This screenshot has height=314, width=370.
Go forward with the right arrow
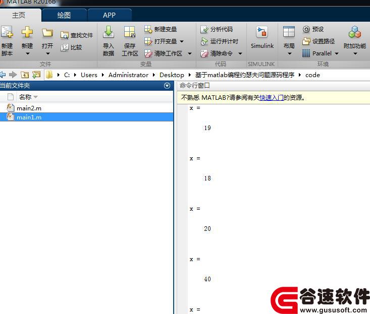click(x=13, y=75)
